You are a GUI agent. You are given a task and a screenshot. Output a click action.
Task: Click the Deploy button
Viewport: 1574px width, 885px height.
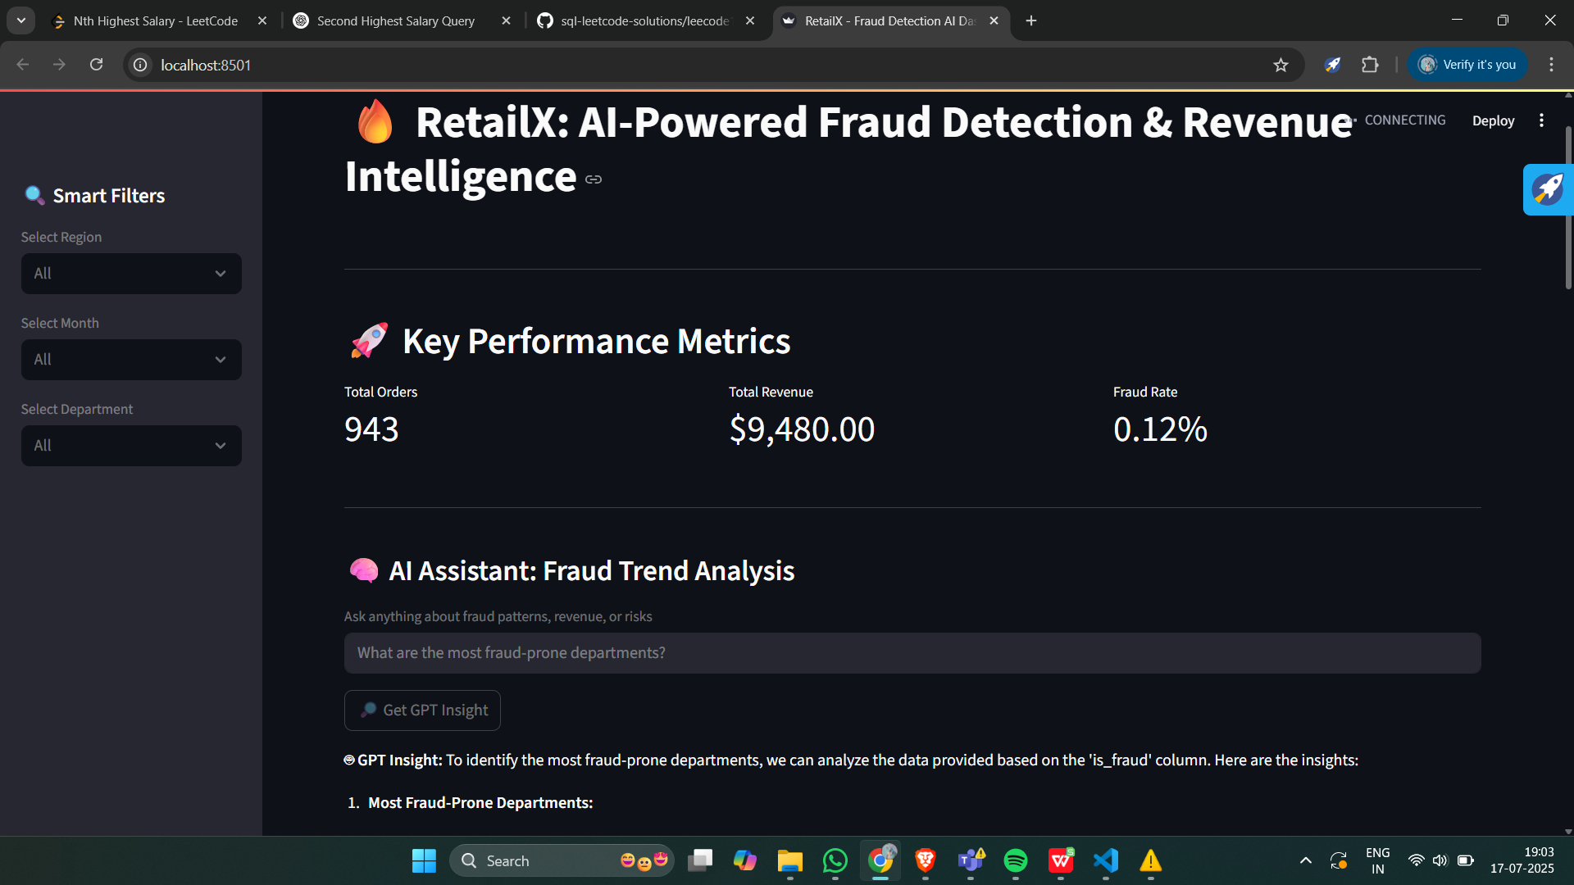tap(1493, 120)
